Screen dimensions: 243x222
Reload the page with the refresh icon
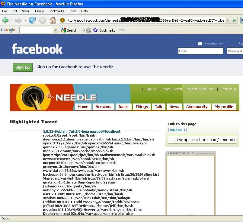(32, 20)
